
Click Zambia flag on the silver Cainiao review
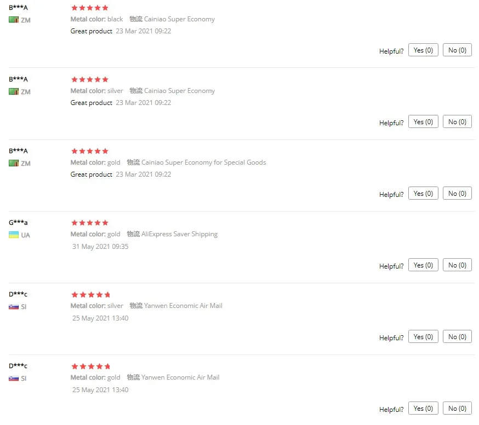coord(14,91)
